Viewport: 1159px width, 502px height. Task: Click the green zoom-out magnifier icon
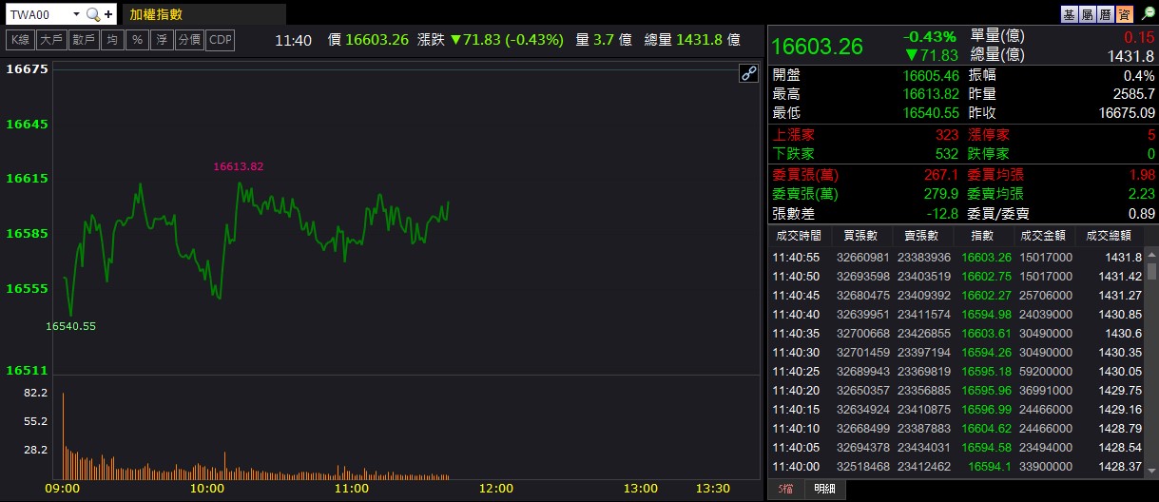pos(1148,13)
